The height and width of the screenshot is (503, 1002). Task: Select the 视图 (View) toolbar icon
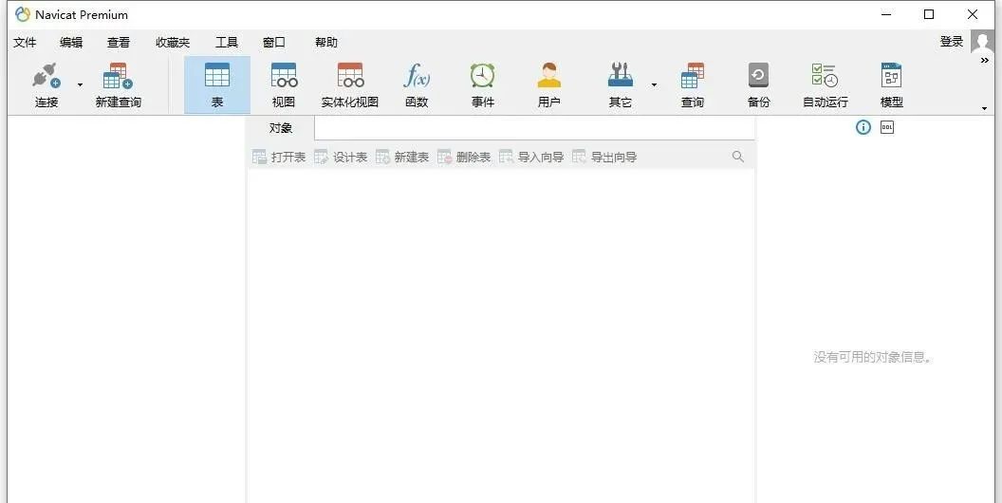pyautogui.click(x=284, y=77)
